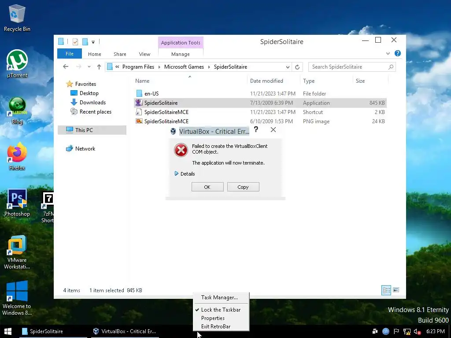
Task: Expand Details in VirtualBox error dialog
Action: (x=185, y=173)
